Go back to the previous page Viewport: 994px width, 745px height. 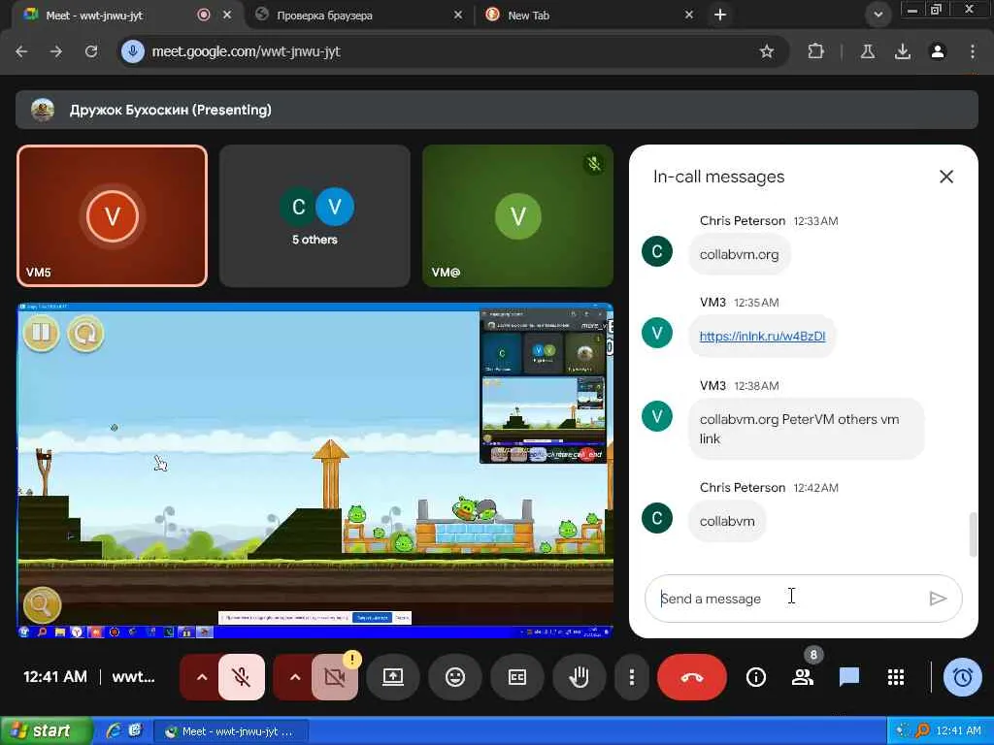21,52
